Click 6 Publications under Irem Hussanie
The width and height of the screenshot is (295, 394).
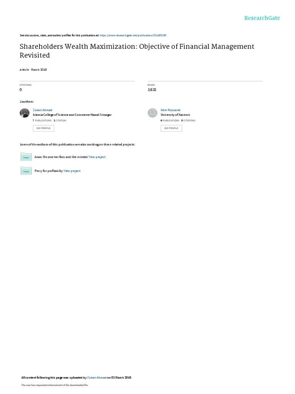[x=170, y=120]
